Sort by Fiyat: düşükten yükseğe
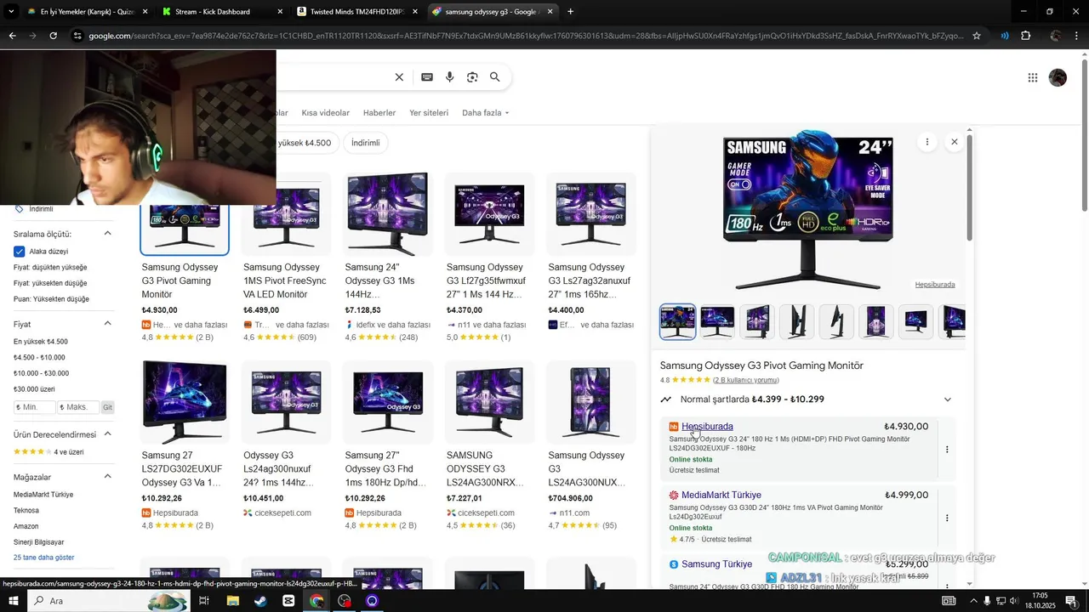This screenshot has height=612, width=1089. click(50, 267)
